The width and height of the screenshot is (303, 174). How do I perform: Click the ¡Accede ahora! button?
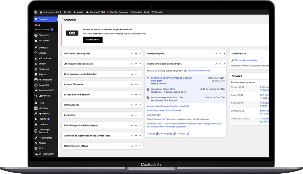coord(93,40)
